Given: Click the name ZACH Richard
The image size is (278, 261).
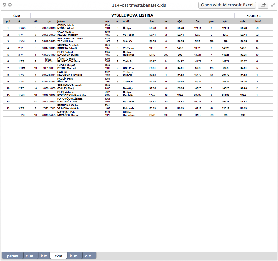Looking at the screenshot, I should coord(66,41).
